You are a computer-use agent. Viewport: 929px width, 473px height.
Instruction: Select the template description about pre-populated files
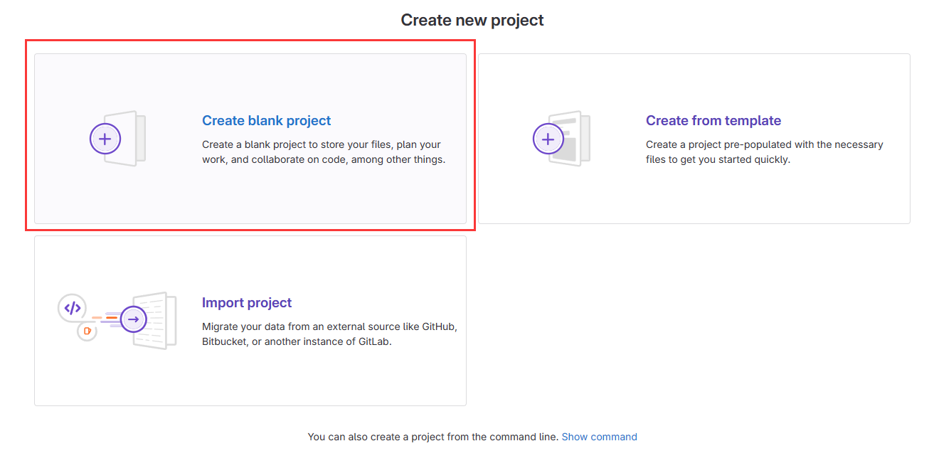[x=764, y=152]
